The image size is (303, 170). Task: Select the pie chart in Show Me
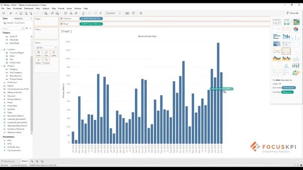click(x=295, y=29)
